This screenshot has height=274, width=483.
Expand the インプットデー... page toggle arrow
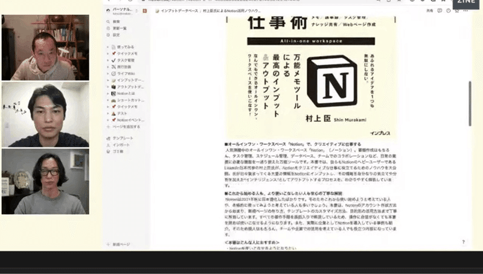click(108, 80)
